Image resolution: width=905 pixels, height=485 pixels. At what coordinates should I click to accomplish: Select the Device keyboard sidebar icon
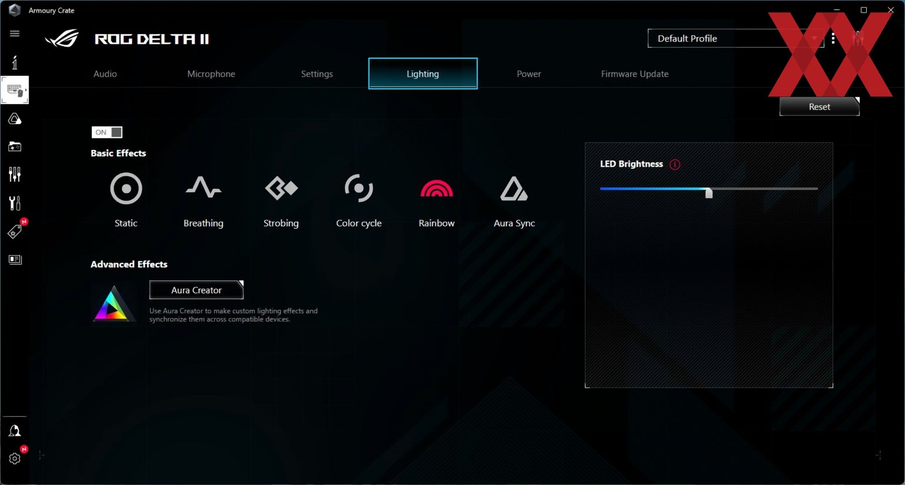[x=15, y=90]
